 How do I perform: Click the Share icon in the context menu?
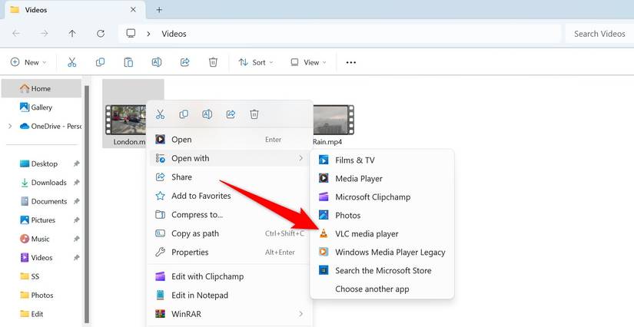coord(231,114)
